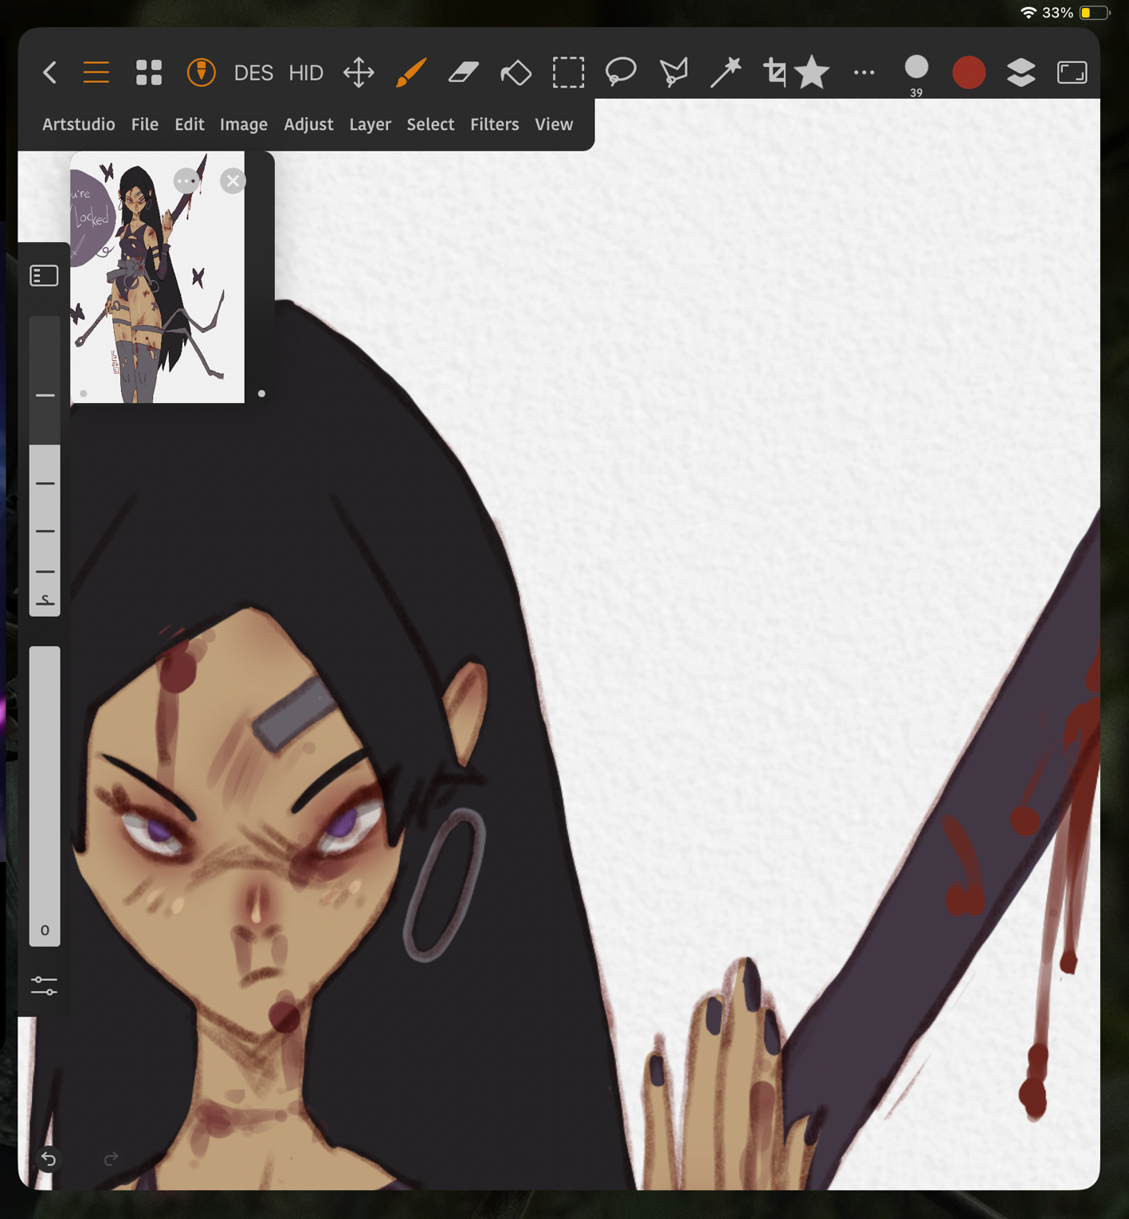Open brush size preview labeled 39
The width and height of the screenshot is (1129, 1219).
click(916, 75)
